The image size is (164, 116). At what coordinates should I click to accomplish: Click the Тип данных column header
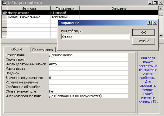(x=65, y=9)
